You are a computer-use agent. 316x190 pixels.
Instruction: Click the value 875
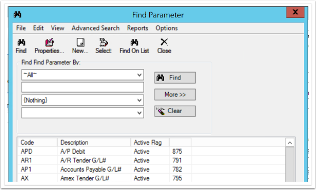177,151
